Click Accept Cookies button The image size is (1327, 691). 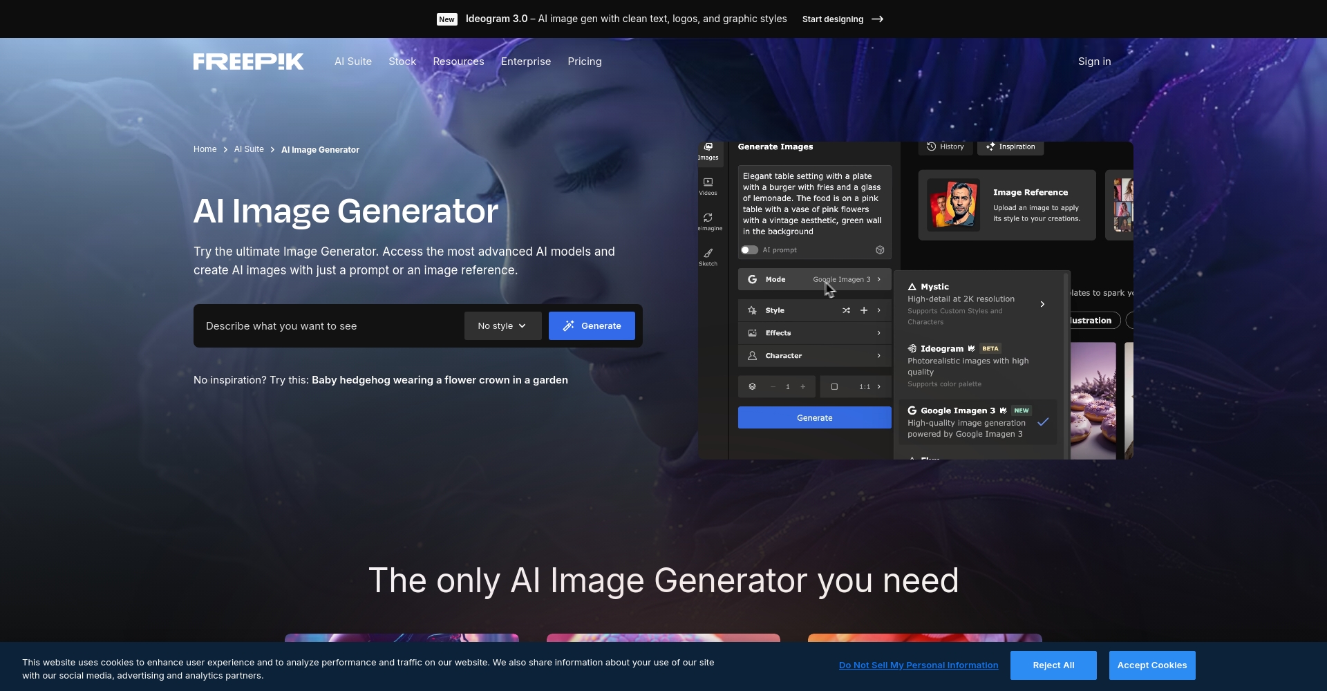pos(1152,665)
